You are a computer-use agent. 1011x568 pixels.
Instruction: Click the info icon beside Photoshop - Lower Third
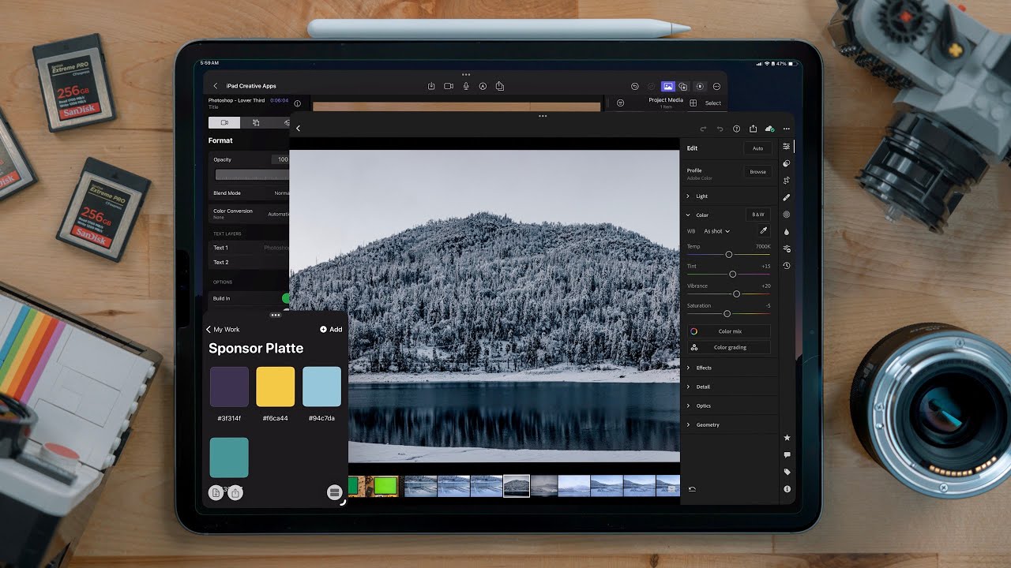(x=297, y=103)
